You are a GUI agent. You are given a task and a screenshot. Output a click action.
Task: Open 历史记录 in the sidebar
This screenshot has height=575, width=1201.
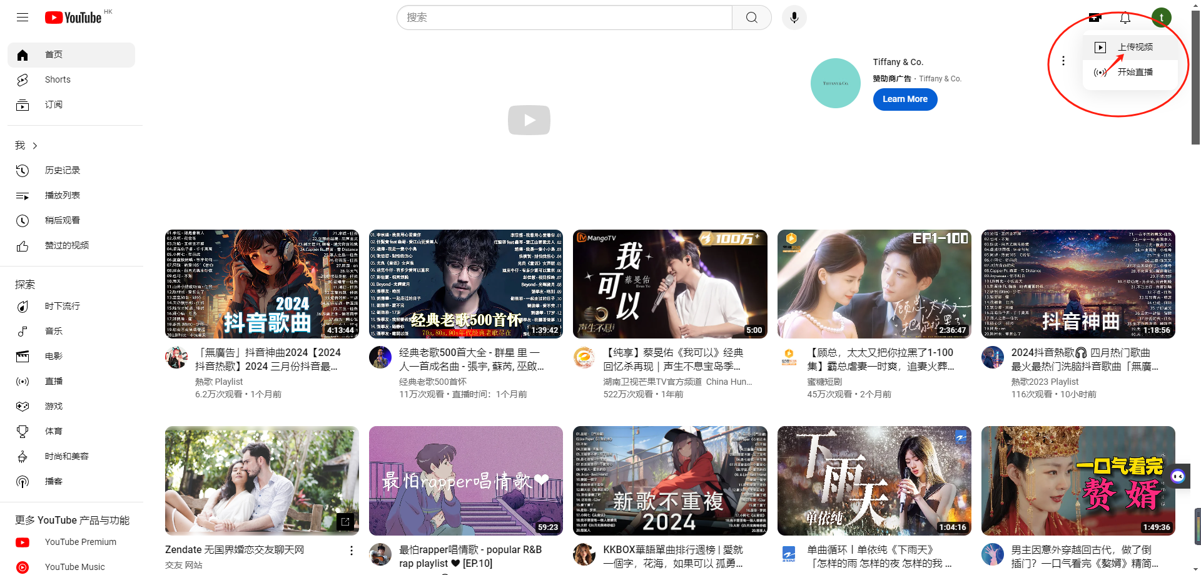(63, 170)
